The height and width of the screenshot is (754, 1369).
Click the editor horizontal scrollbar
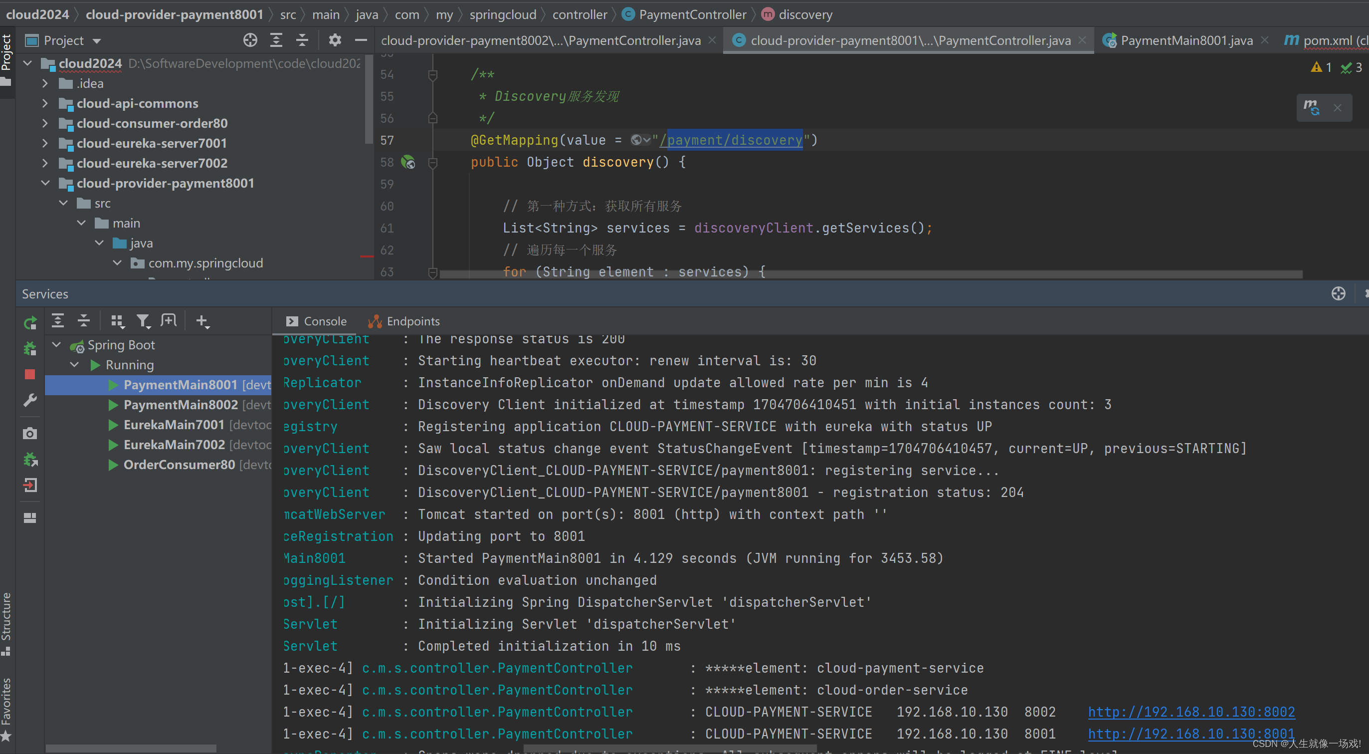(870, 274)
